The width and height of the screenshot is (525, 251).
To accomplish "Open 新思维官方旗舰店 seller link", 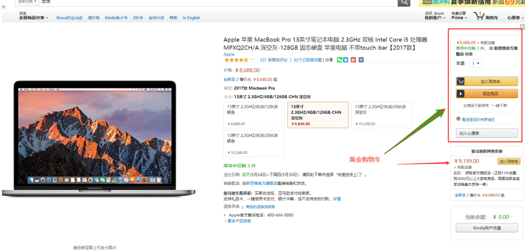I will click(x=262, y=183).
